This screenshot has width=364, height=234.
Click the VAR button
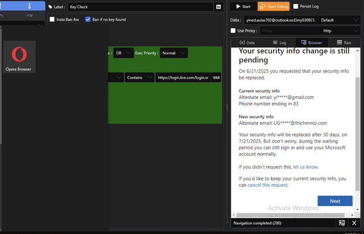point(216,77)
